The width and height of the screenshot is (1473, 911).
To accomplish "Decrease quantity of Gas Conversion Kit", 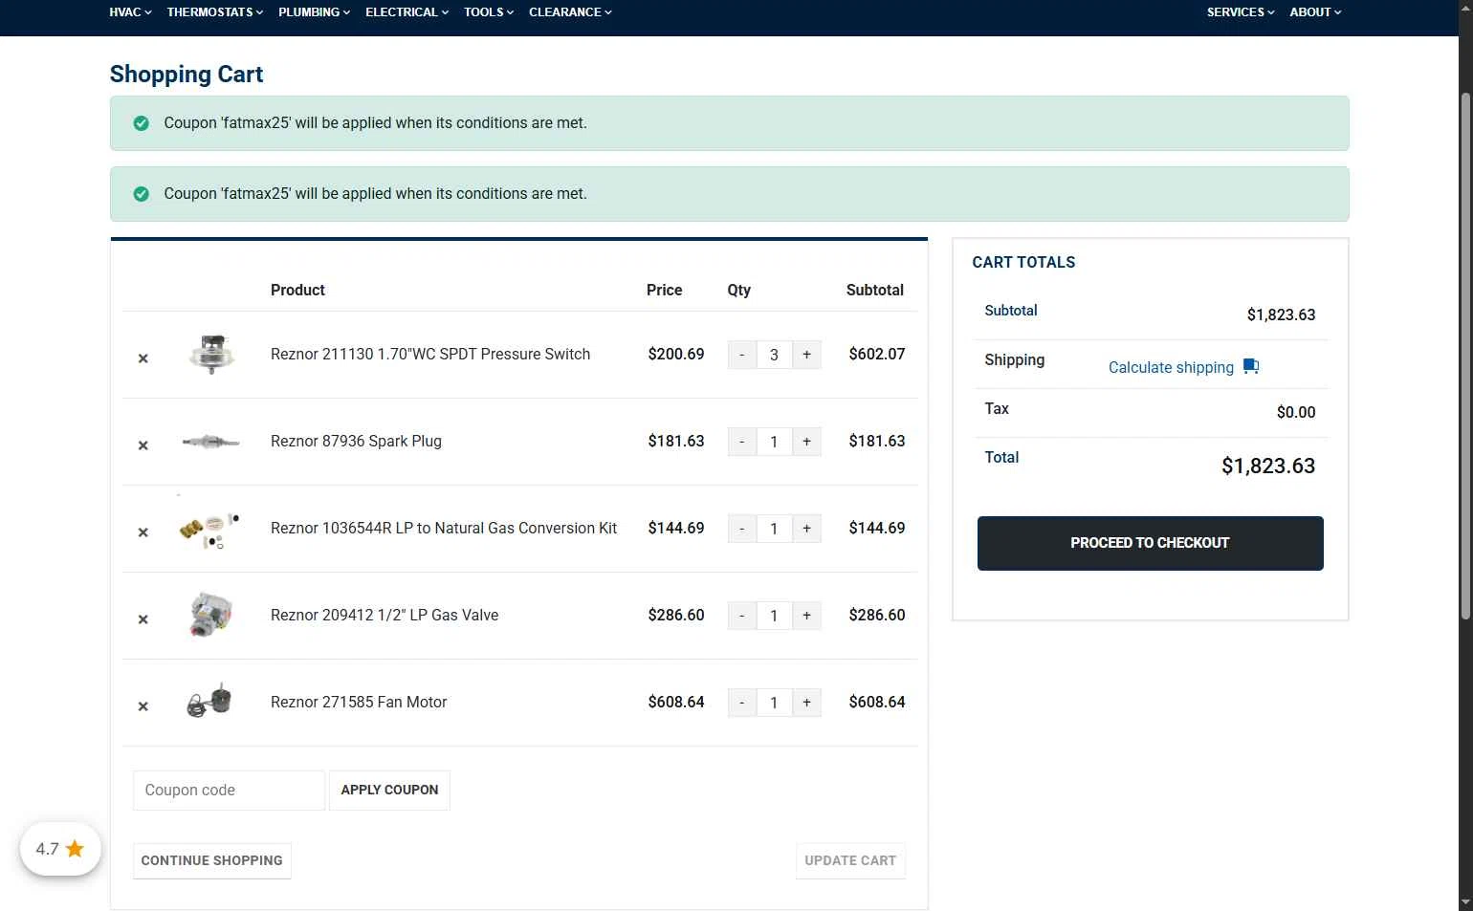I will point(741,529).
